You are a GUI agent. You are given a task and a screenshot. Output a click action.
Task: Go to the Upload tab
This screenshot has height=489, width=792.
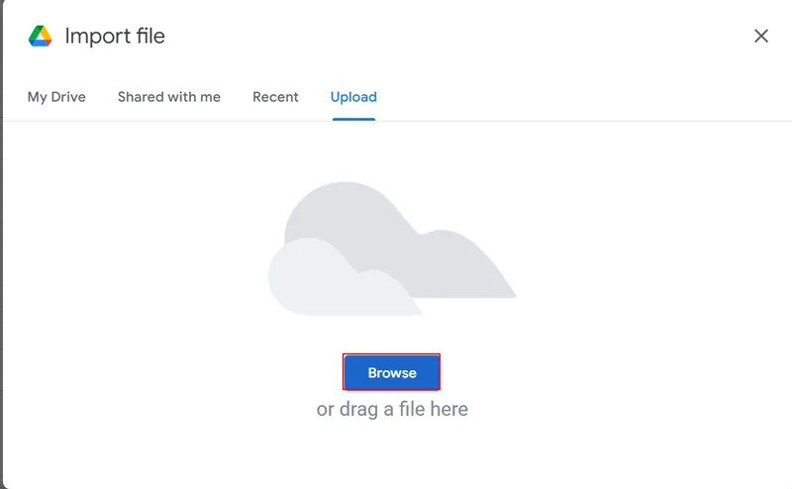point(353,97)
